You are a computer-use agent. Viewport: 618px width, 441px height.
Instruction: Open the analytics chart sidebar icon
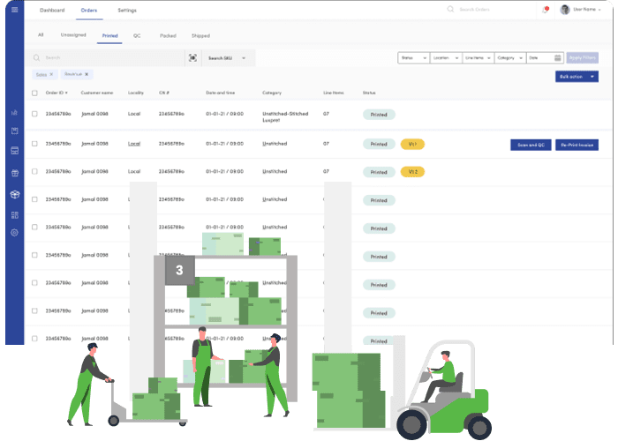coord(14,113)
